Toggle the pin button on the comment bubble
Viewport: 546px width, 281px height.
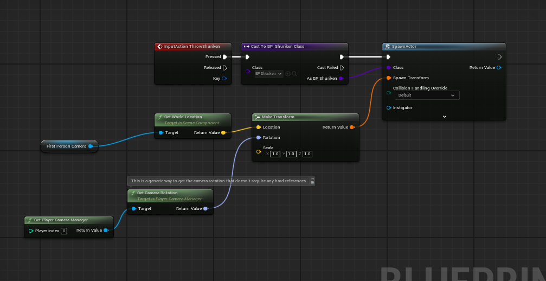point(312,178)
